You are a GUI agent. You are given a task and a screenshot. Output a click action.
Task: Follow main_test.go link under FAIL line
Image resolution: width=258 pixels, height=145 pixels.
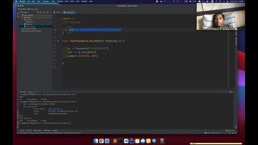pos(30,106)
